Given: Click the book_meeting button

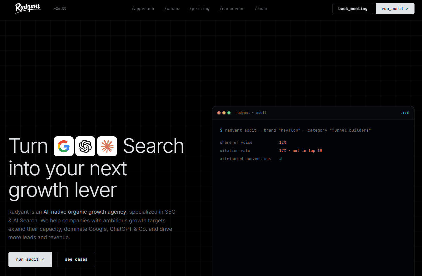Looking at the screenshot, I should coord(353,9).
